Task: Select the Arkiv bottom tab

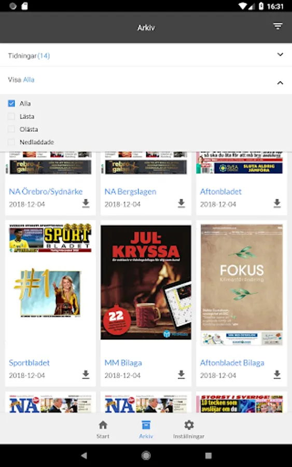Action: tap(146, 429)
